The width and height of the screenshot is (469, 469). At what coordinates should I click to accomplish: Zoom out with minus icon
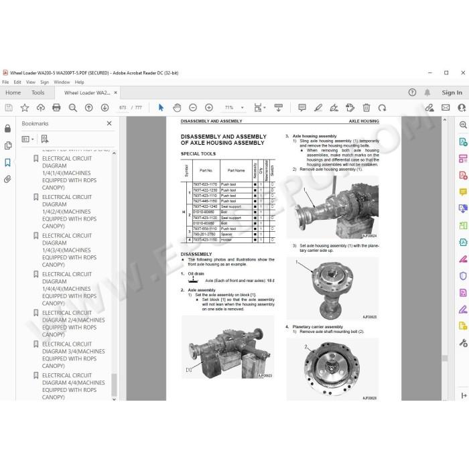coord(193,108)
